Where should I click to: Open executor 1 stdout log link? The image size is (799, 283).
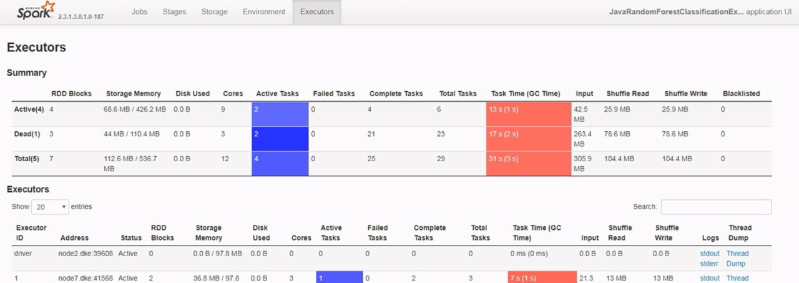pos(710,279)
